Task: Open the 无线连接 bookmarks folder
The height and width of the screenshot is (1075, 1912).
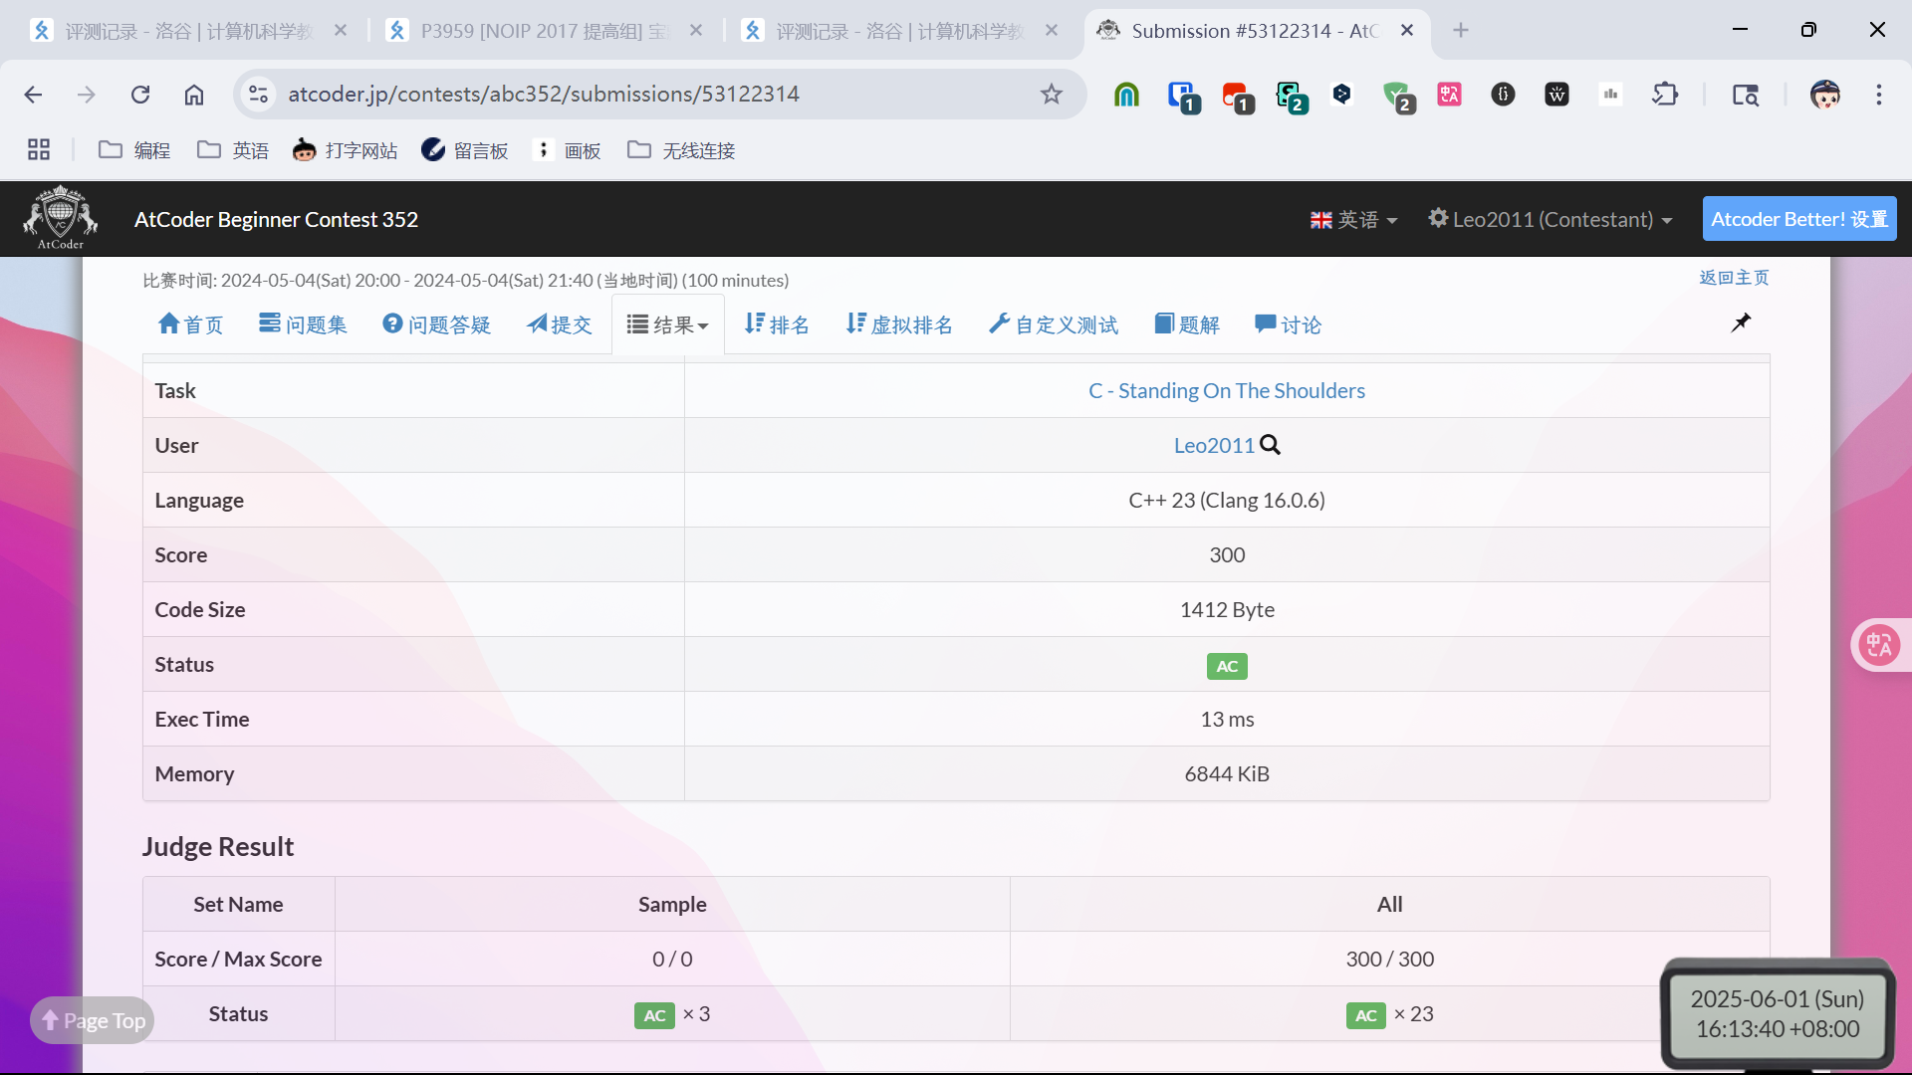Action: pos(681,150)
